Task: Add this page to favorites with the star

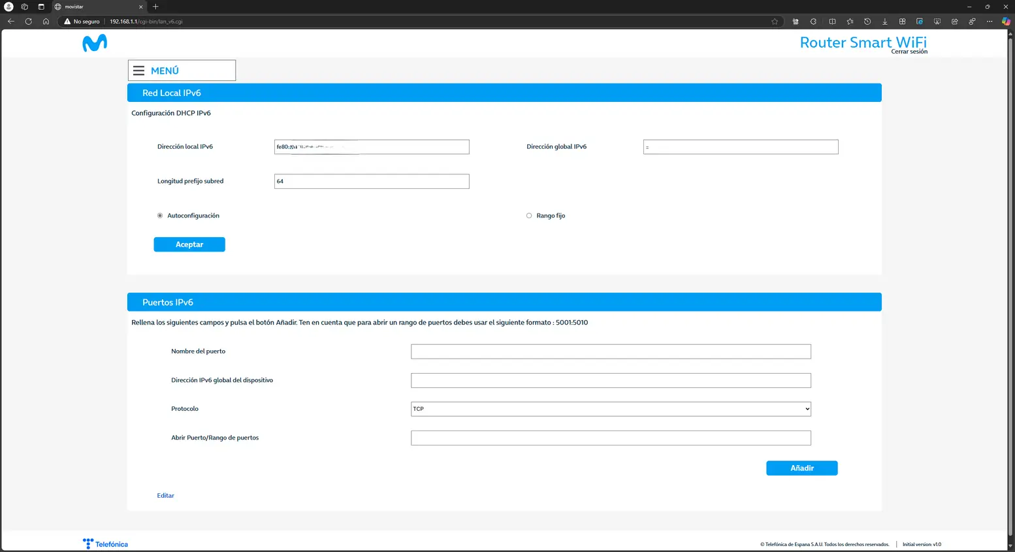Action: point(775,22)
